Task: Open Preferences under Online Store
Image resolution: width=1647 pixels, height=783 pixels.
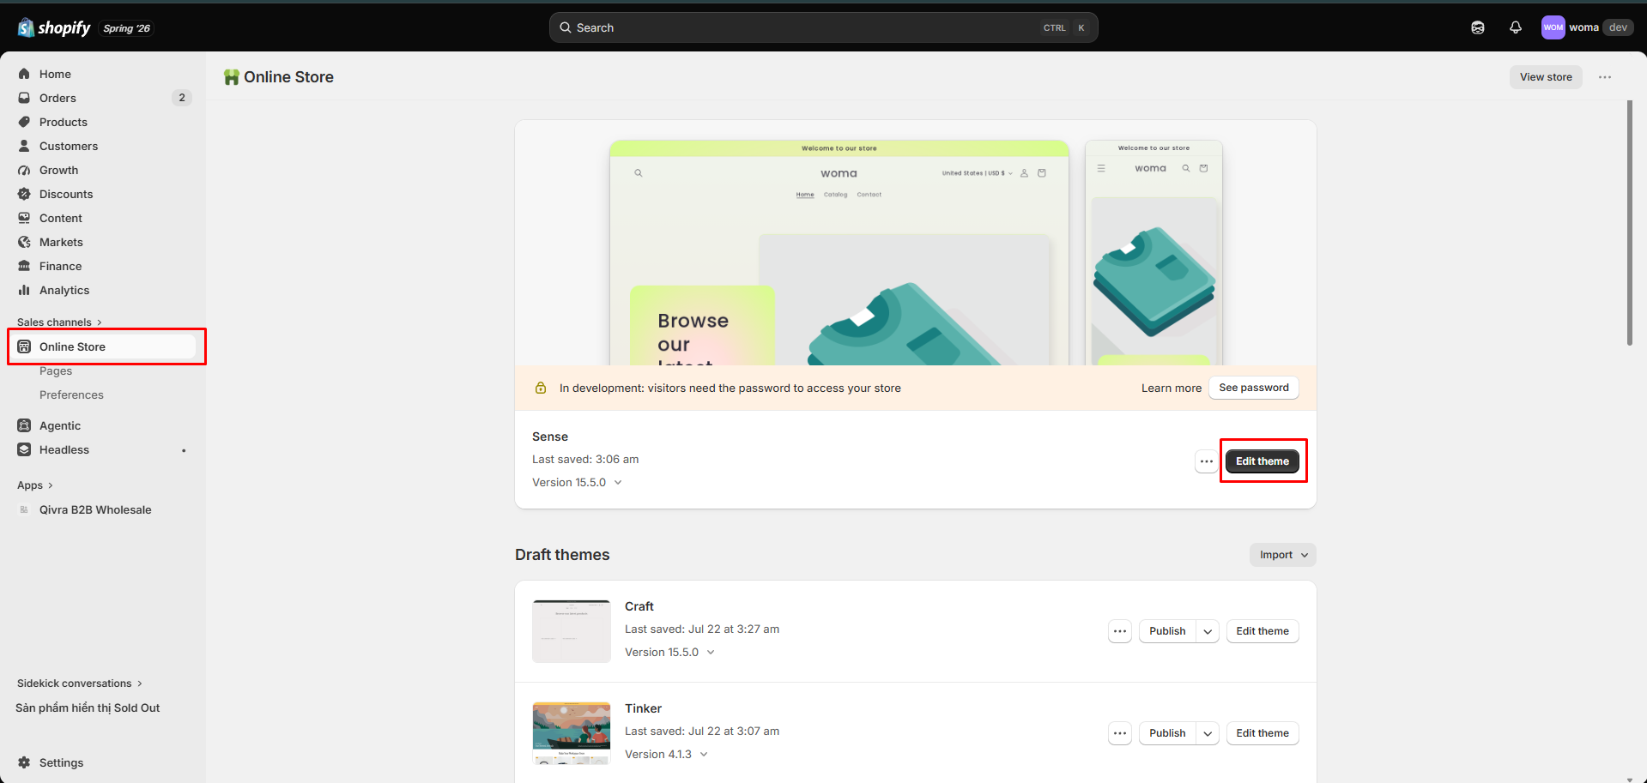Action: click(x=71, y=395)
